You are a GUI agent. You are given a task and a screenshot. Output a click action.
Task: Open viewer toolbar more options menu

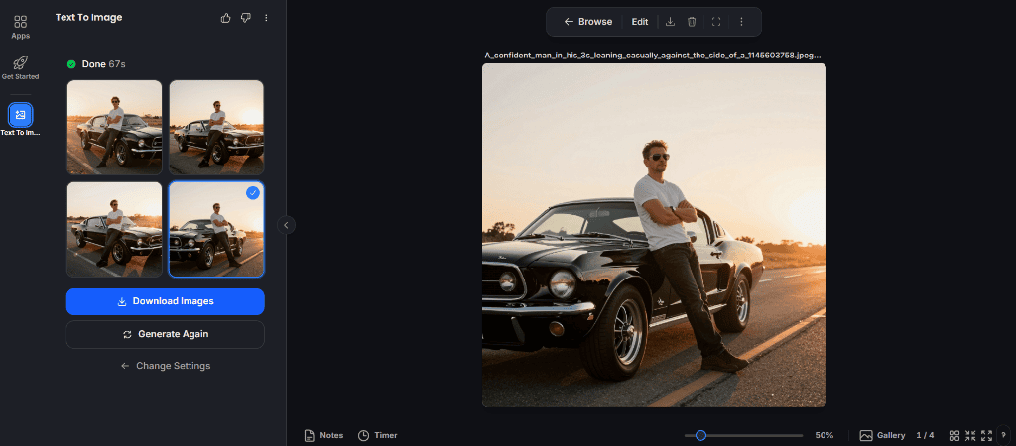(741, 22)
